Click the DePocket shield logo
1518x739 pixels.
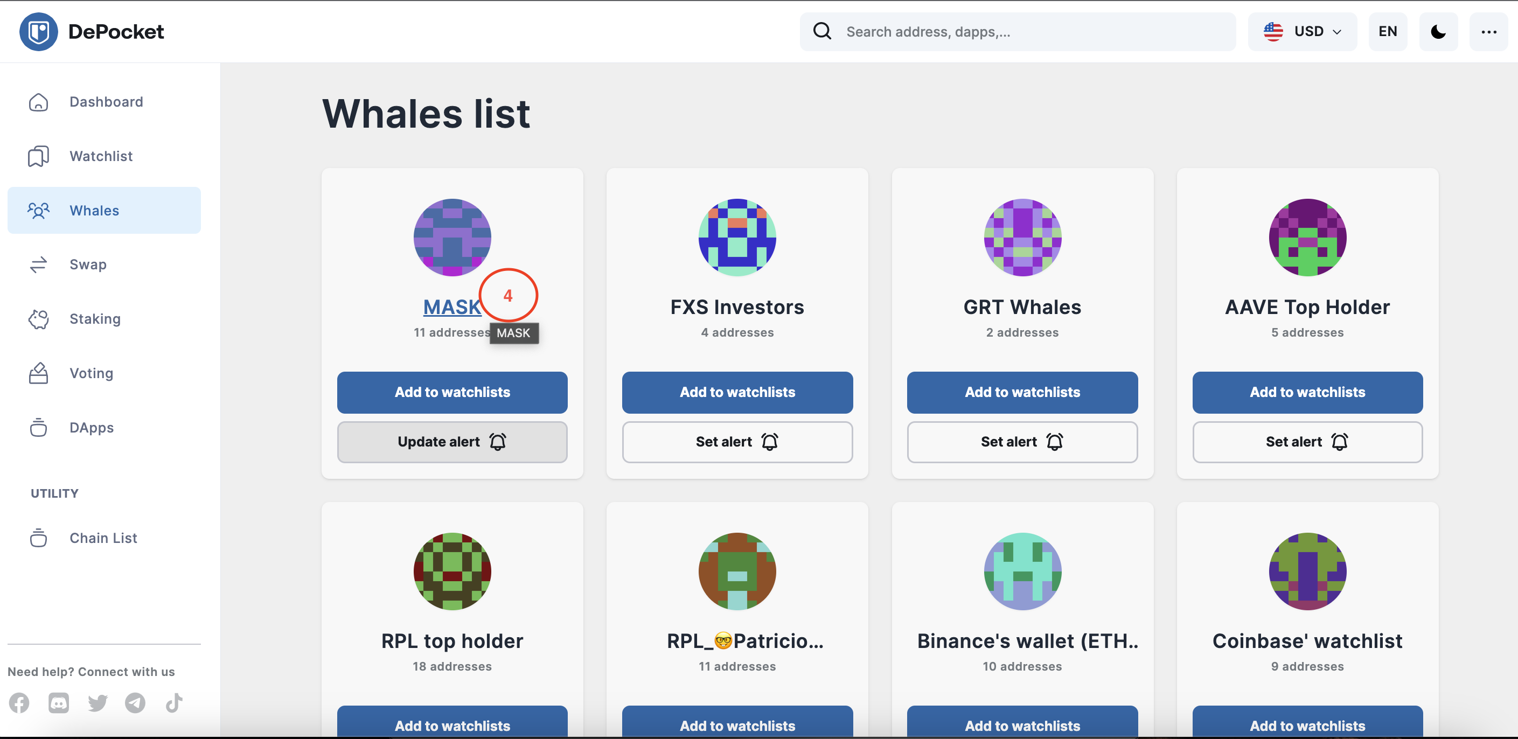tap(38, 31)
